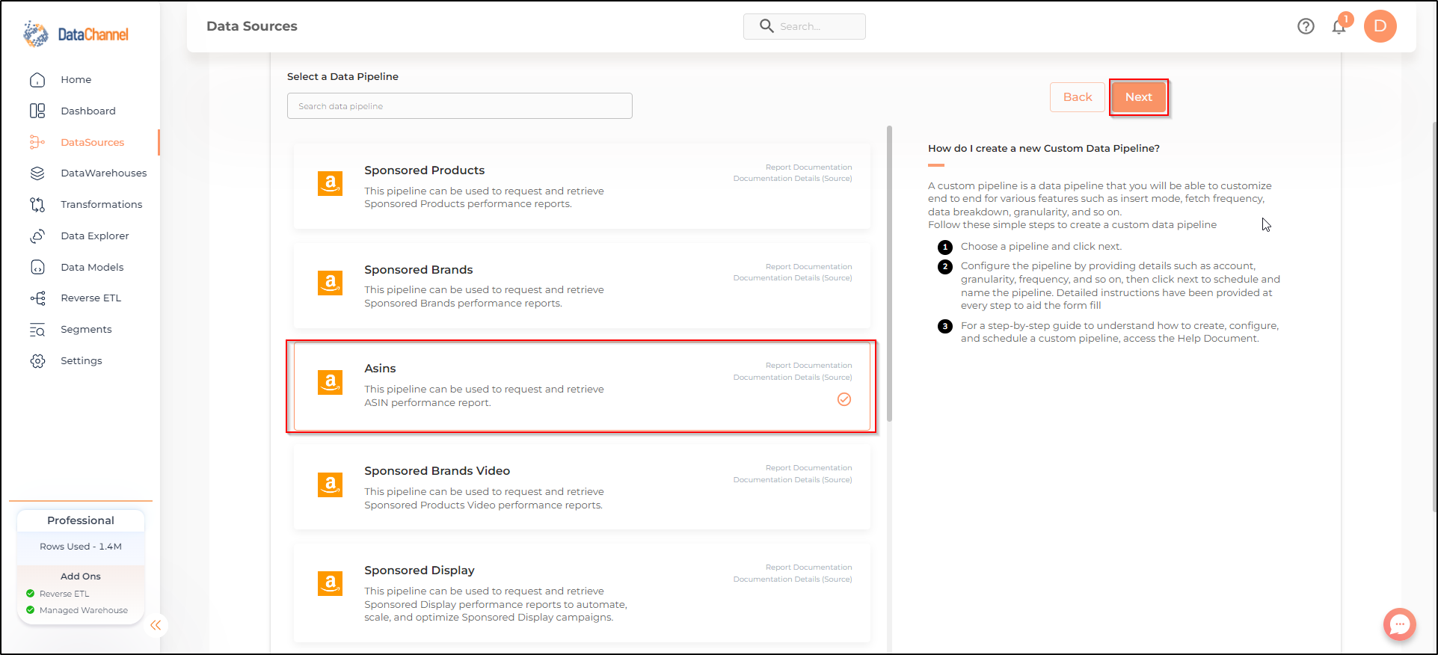Click the Asins pipeline title
Image resolution: width=1438 pixels, height=655 pixels.
coord(380,369)
